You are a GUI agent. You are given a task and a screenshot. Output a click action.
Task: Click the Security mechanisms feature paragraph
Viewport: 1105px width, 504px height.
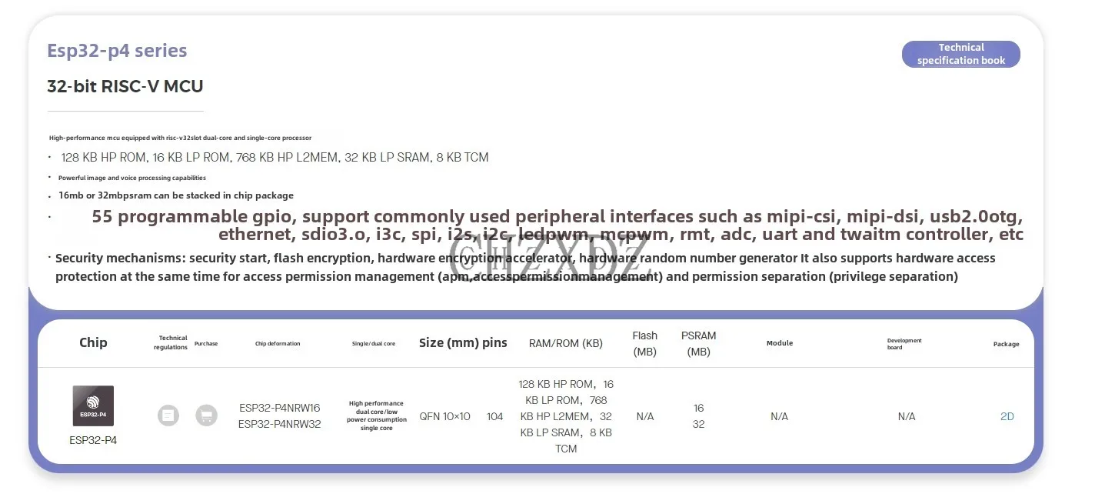[x=525, y=267]
